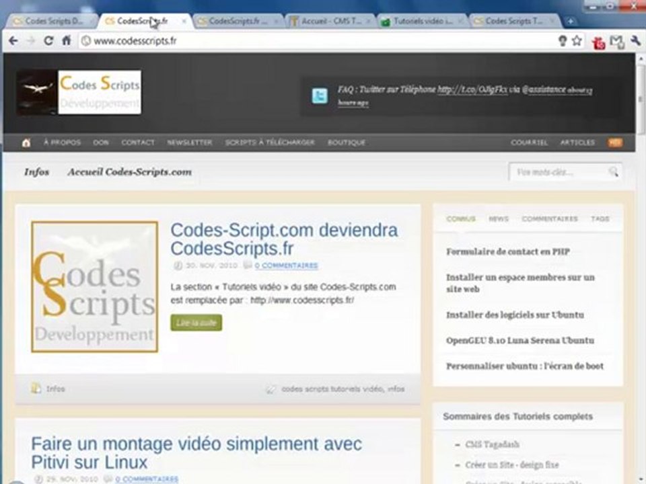Open the Chrome wrench settings menu

pyautogui.click(x=635, y=41)
